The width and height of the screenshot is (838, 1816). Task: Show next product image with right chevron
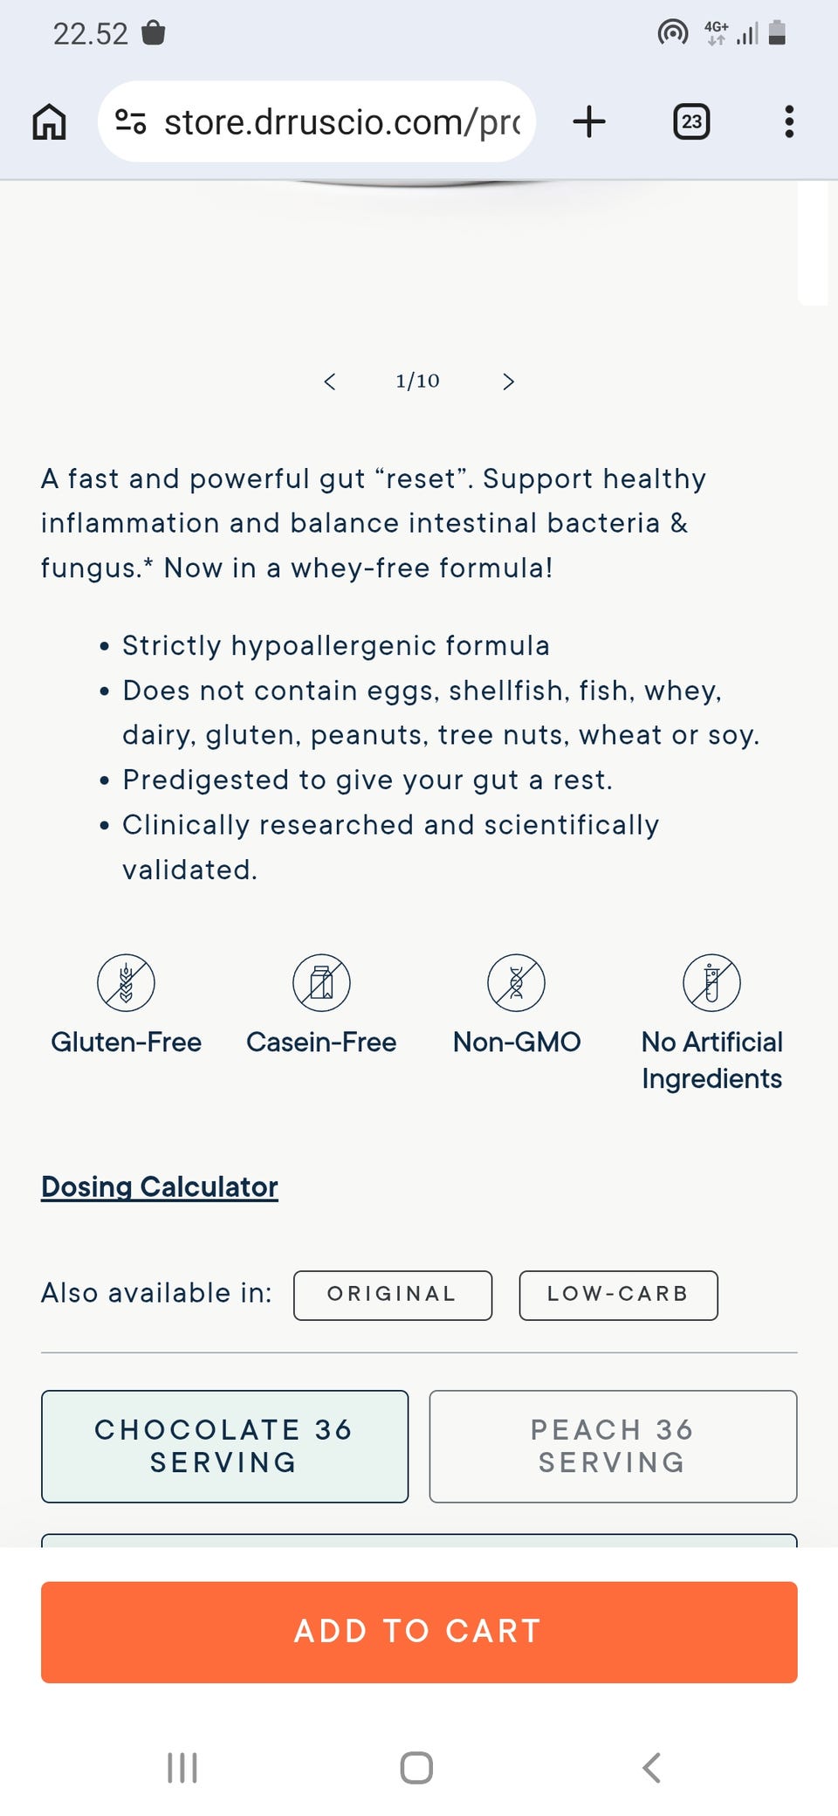pyautogui.click(x=509, y=382)
